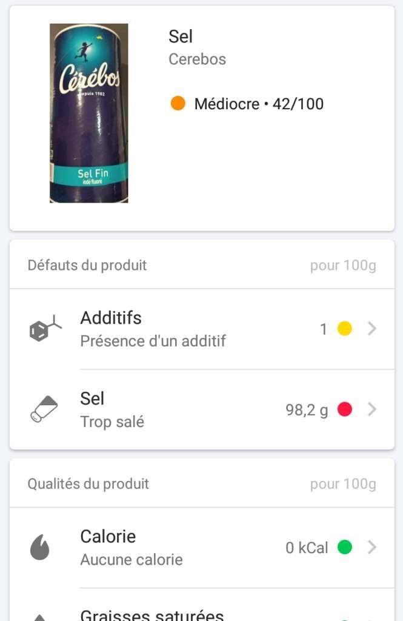The image size is (403, 621).
Task: Tap the Calorie flame icon
Action: [x=40, y=548]
